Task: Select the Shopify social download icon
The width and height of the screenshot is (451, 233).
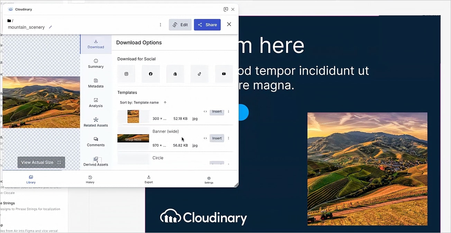Action: point(175,74)
